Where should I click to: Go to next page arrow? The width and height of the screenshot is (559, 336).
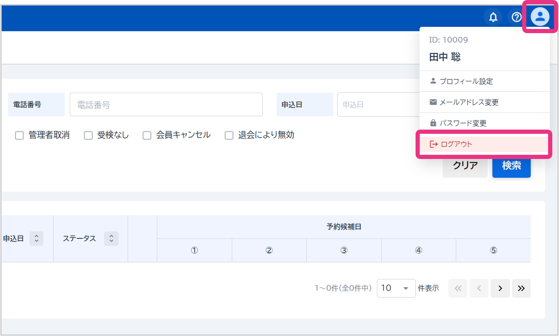point(500,288)
